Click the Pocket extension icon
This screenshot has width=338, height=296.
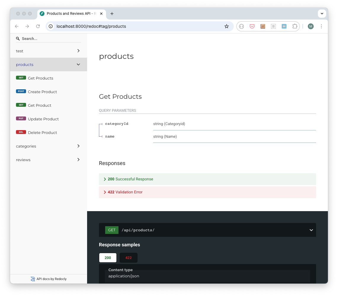[x=252, y=26]
